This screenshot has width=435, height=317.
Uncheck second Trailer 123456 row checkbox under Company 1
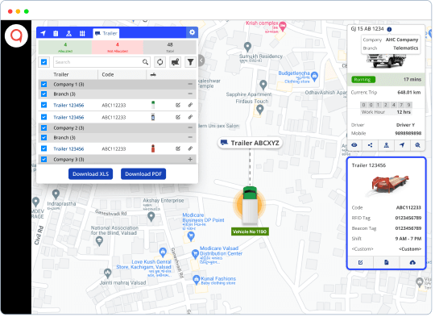(x=43, y=117)
